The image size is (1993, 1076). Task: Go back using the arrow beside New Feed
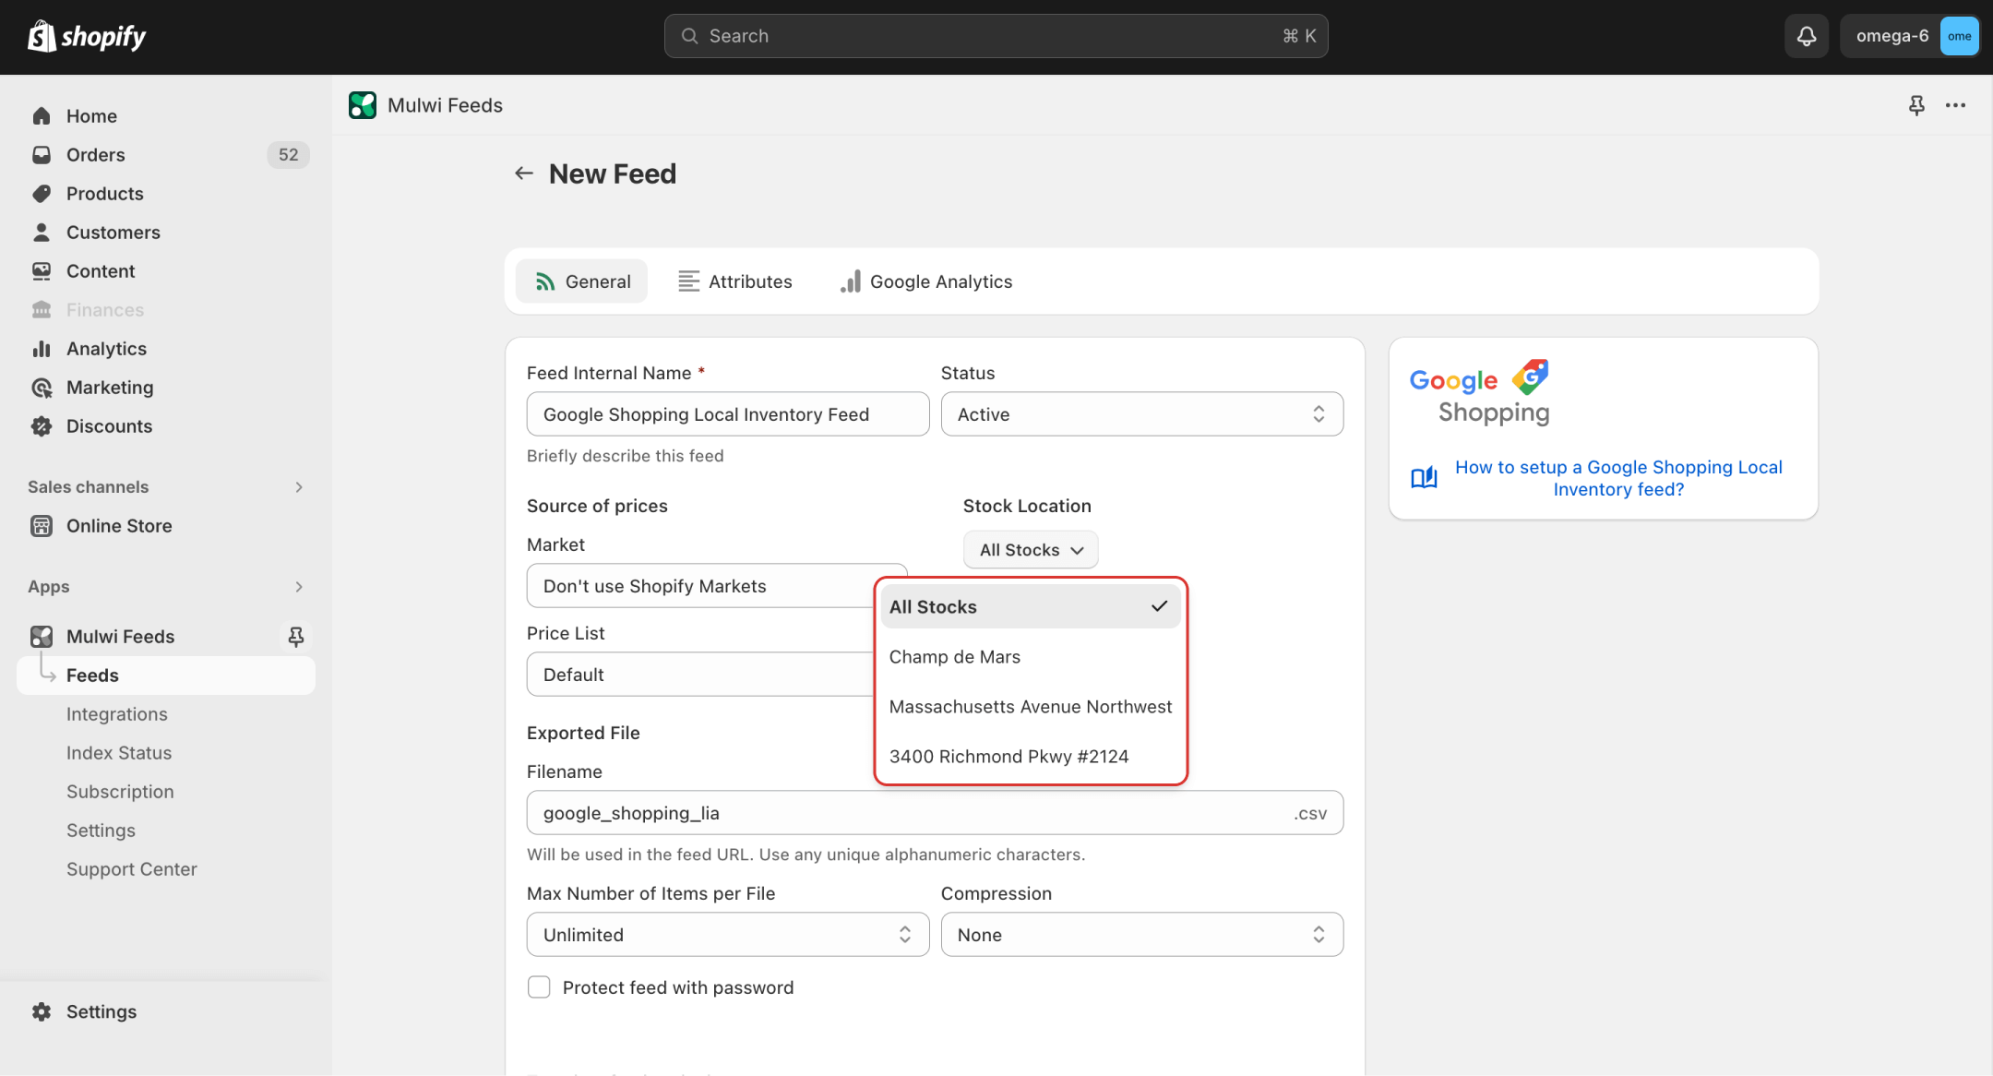point(524,173)
